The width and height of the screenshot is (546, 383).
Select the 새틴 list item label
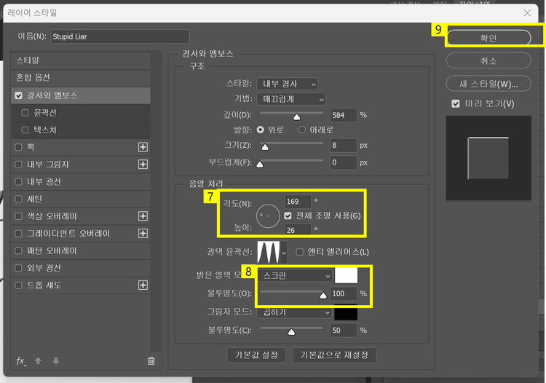click(x=34, y=199)
